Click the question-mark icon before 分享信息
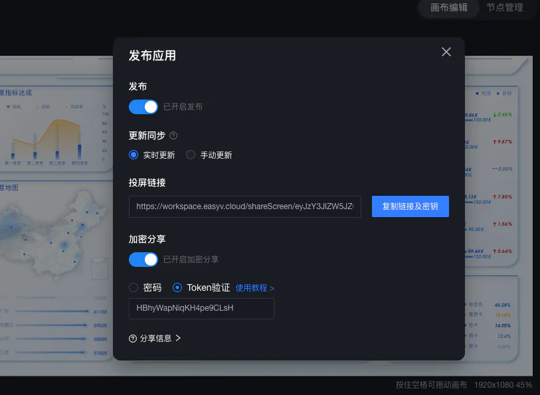 coord(133,339)
